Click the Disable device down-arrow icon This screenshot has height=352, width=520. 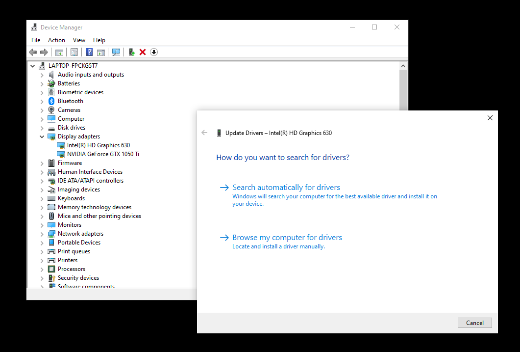pos(154,52)
